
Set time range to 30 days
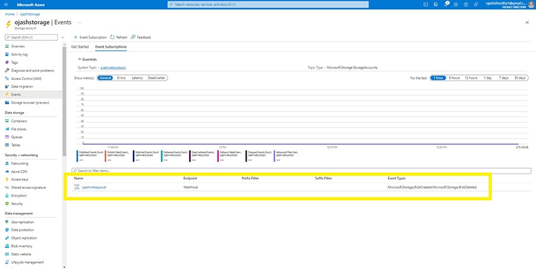coord(520,78)
